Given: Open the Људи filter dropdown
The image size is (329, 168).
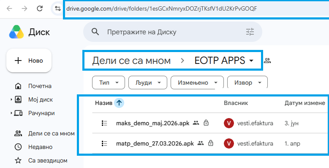Looking at the screenshot, I should (x=148, y=83).
